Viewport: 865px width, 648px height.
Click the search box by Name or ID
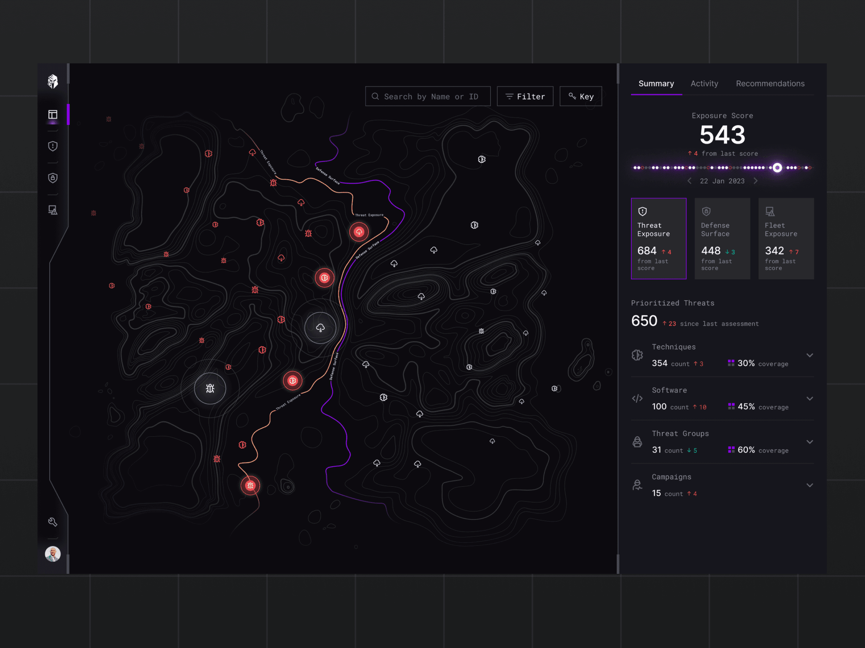428,96
